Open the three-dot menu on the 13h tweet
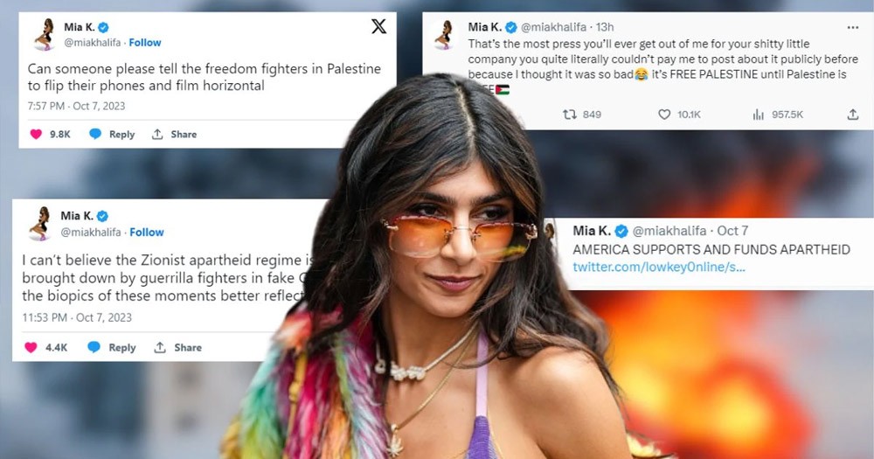 [853, 27]
